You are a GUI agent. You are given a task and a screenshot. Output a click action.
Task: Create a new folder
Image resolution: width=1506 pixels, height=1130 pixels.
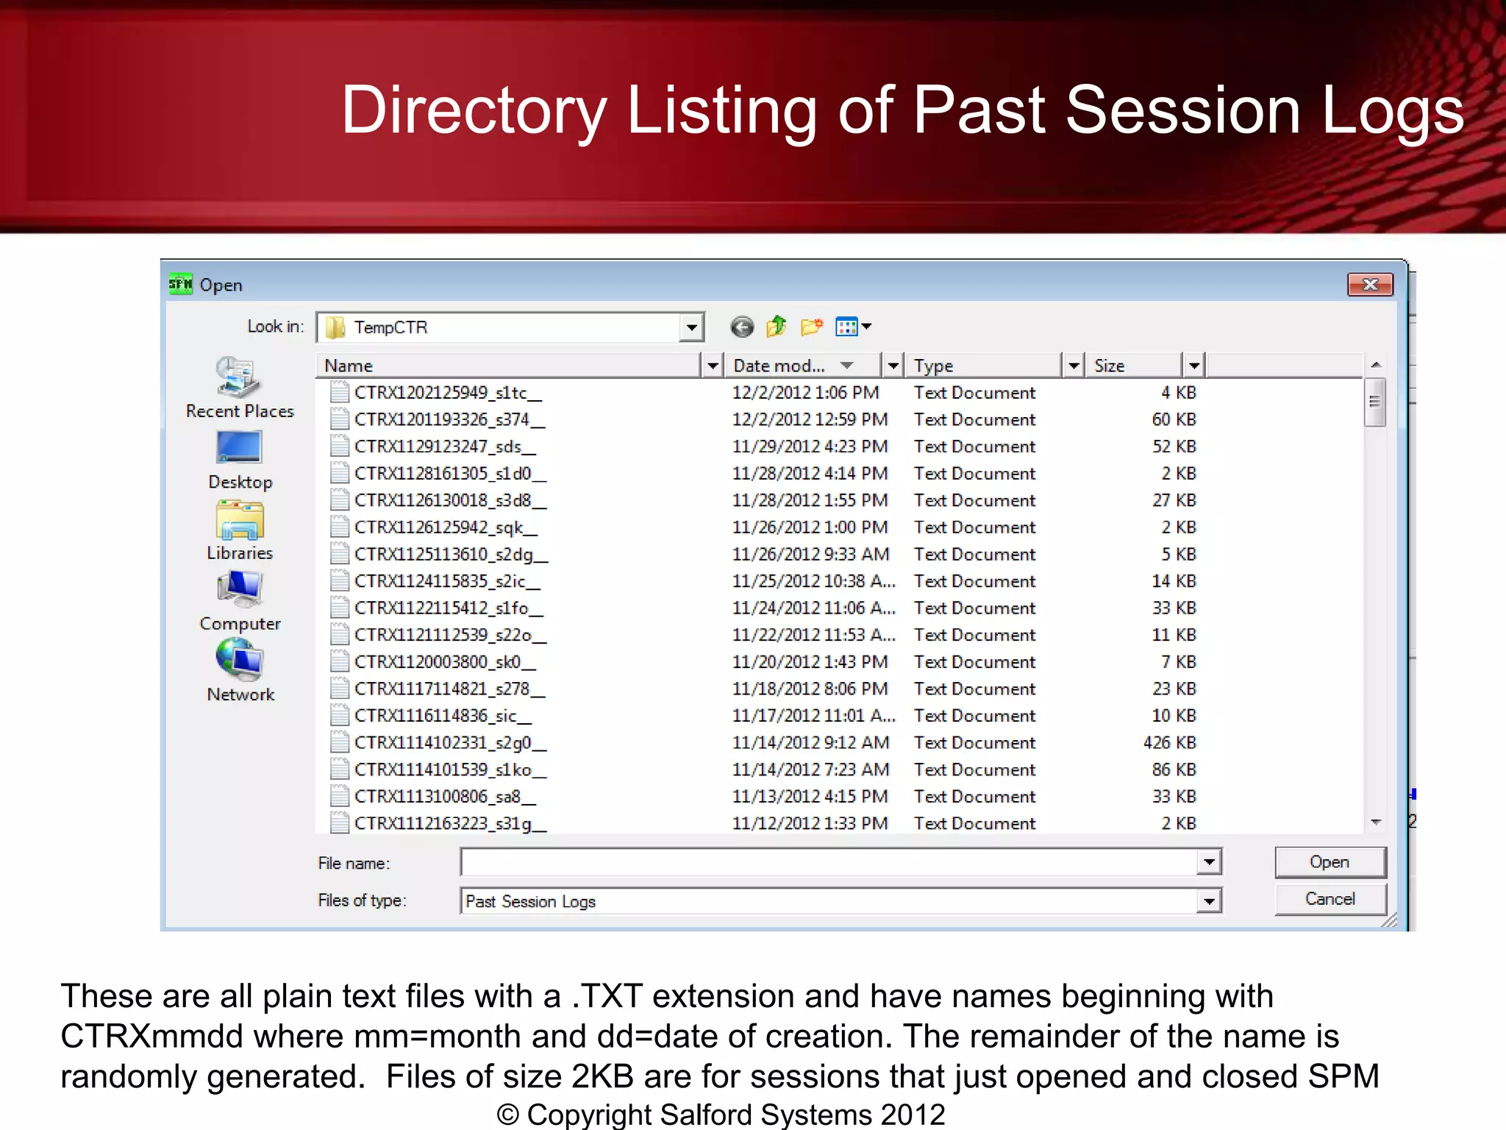tap(812, 326)
